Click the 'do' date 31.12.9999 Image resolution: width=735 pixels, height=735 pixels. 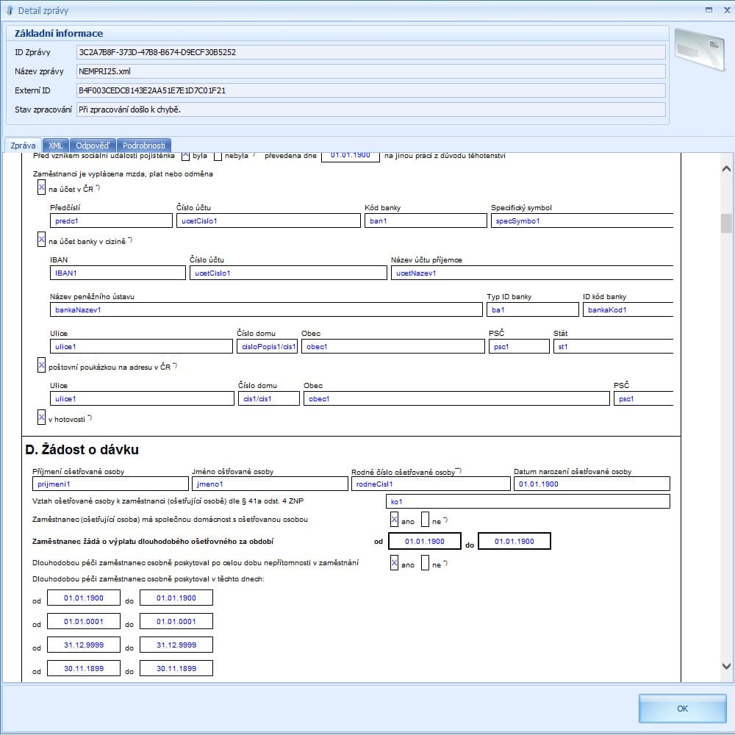tap(176, 645)
